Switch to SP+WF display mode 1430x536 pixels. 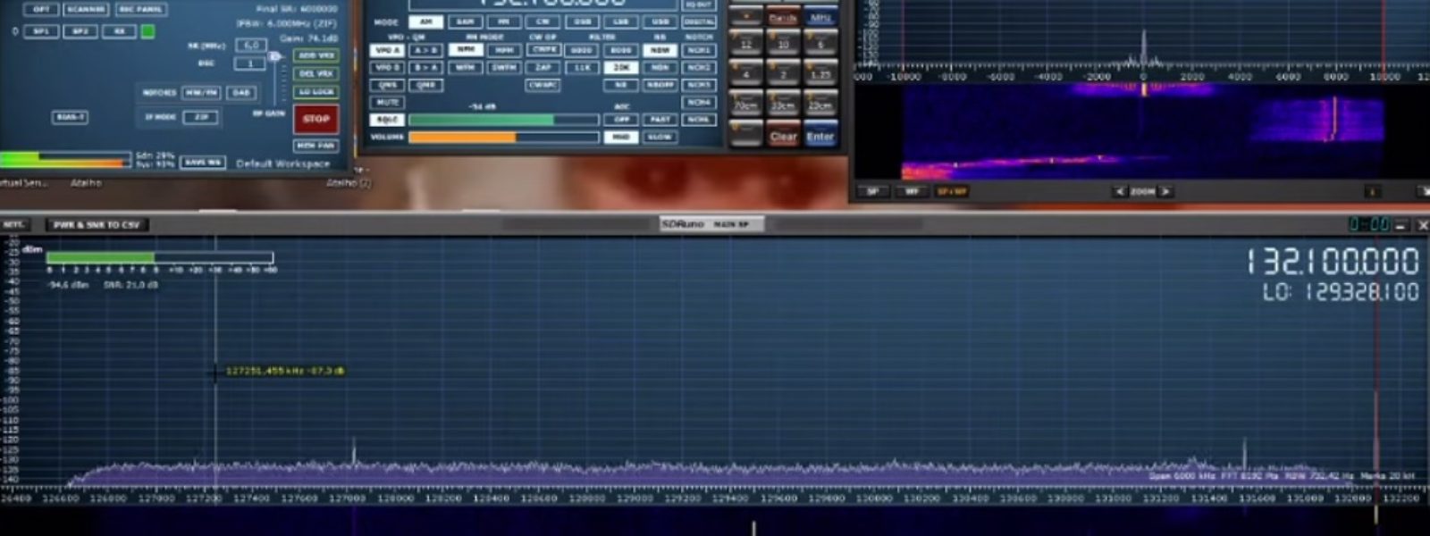[951, 192]
